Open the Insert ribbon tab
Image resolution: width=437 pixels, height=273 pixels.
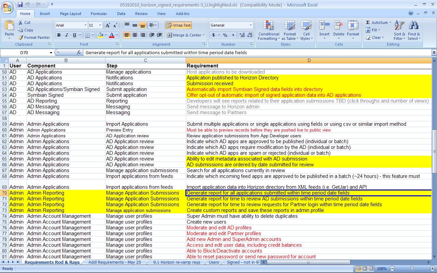pyautogui.click(x=45, y=14)
